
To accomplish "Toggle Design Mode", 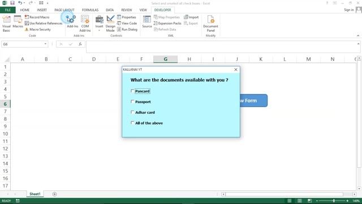I will (x=110, y=24).
